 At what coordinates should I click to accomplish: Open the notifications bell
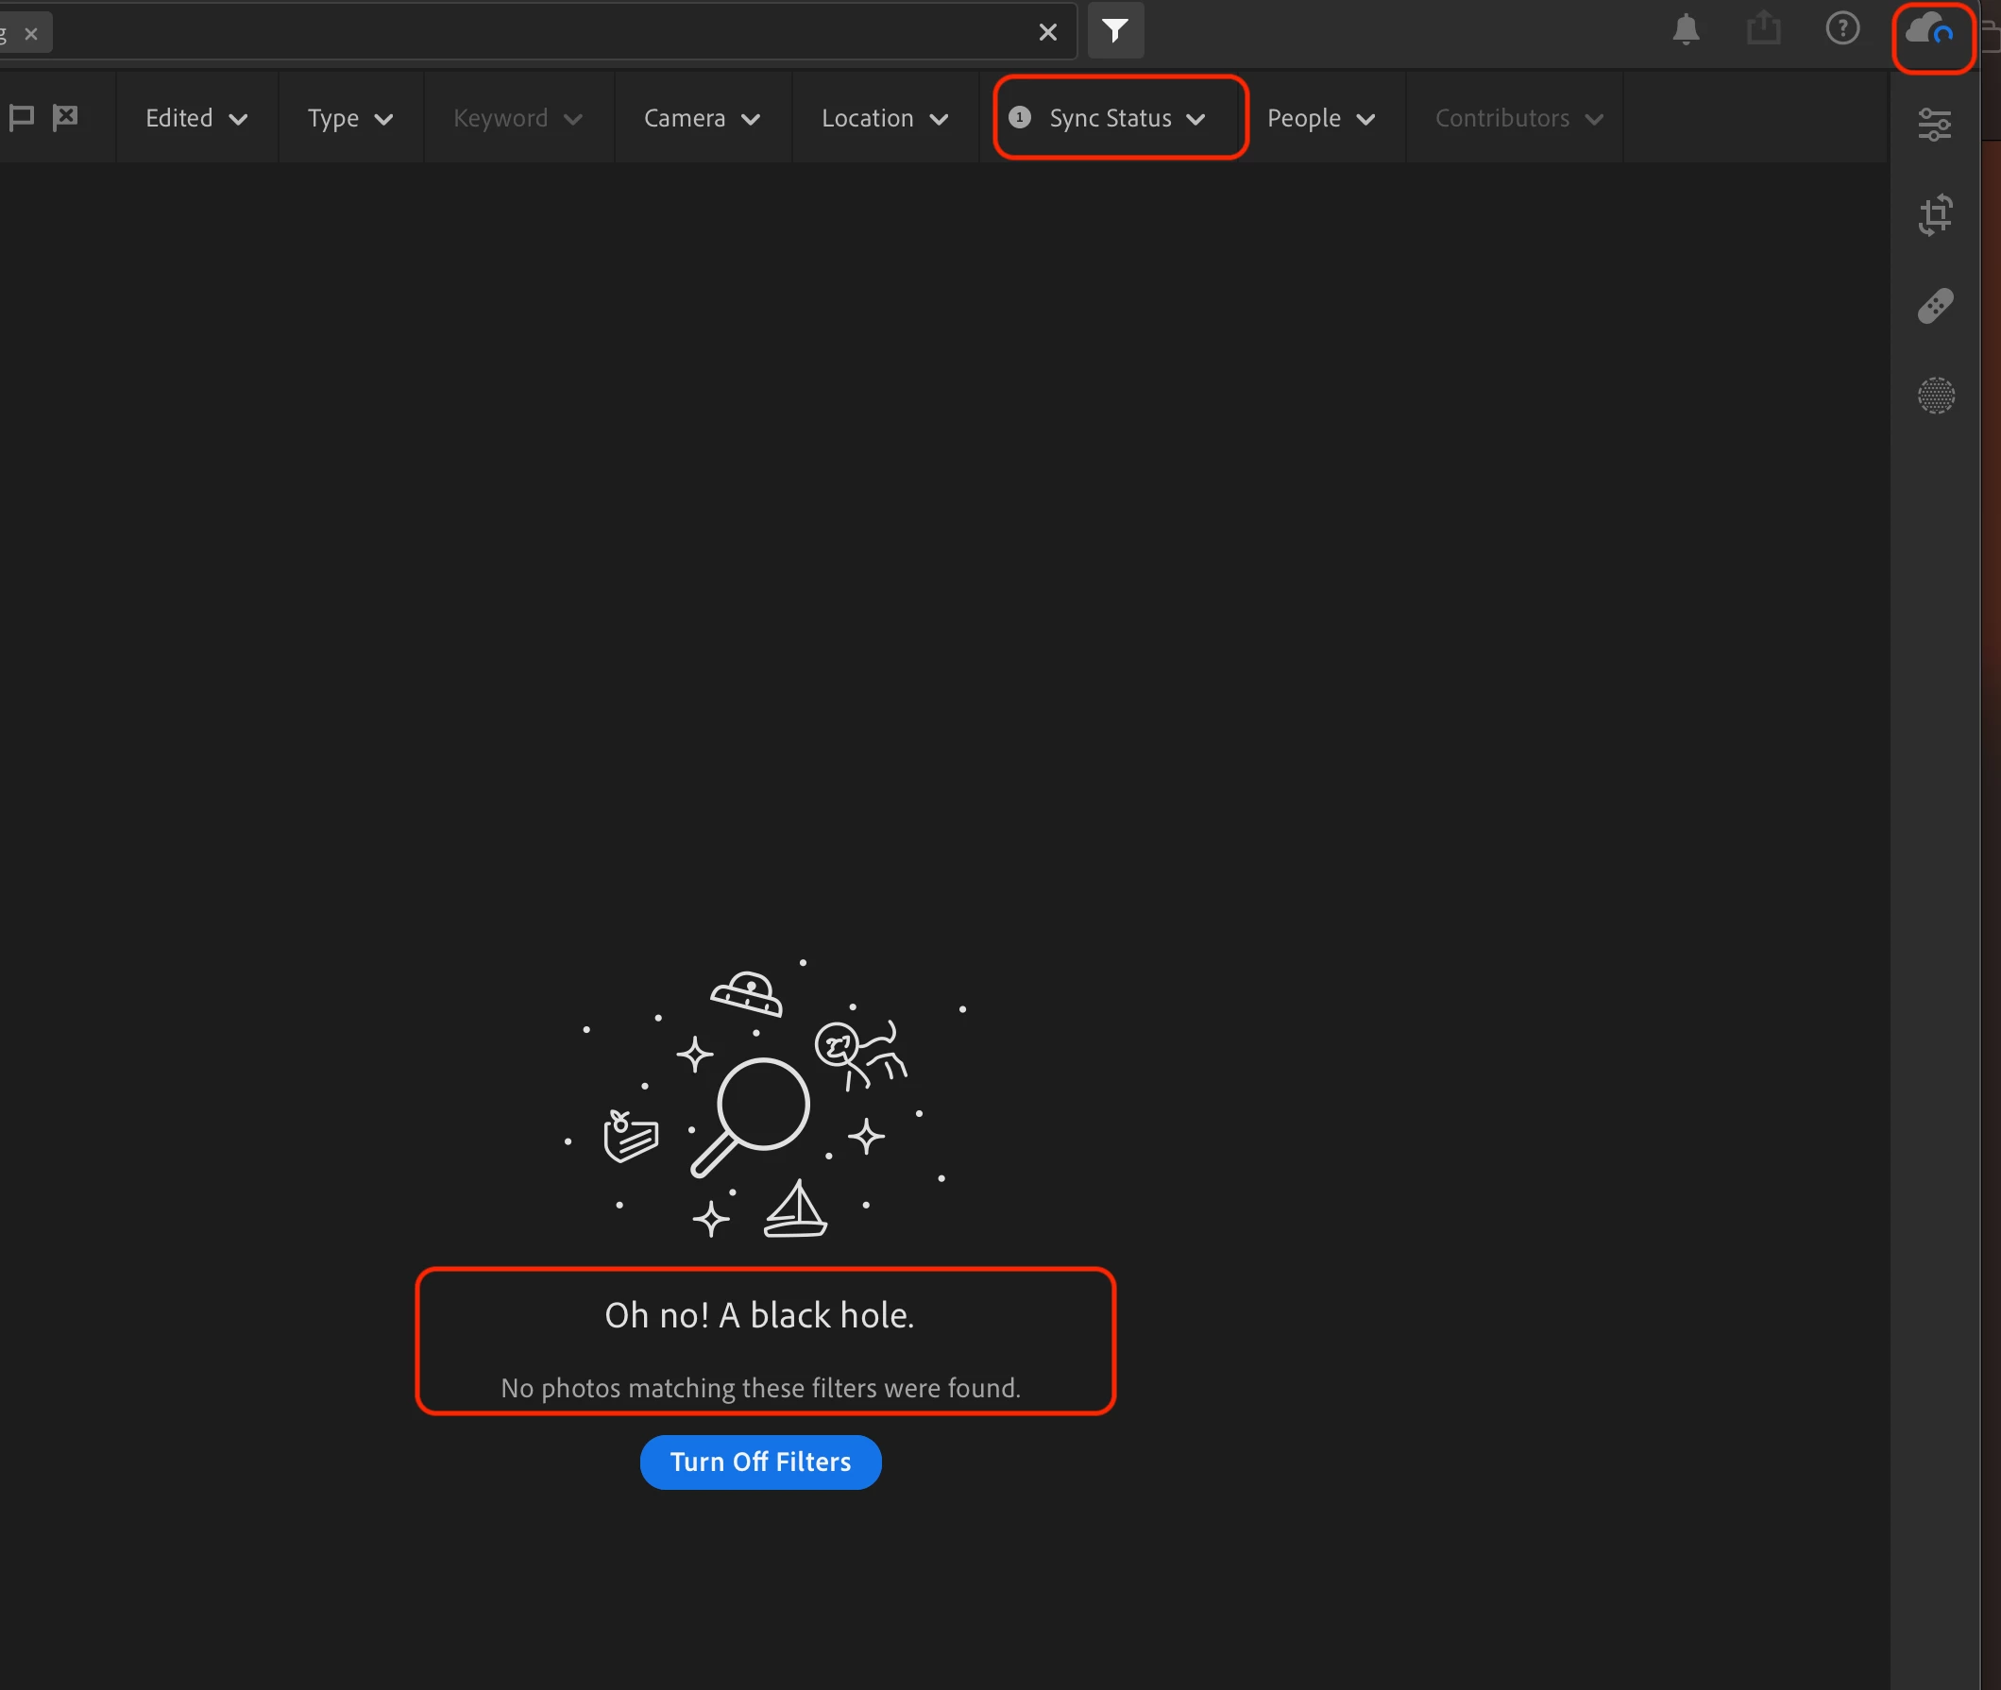[1686, 30]
